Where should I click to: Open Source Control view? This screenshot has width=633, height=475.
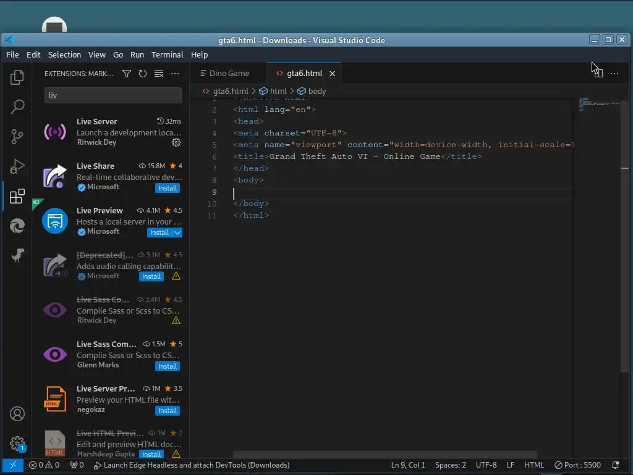tap(17, 137)
